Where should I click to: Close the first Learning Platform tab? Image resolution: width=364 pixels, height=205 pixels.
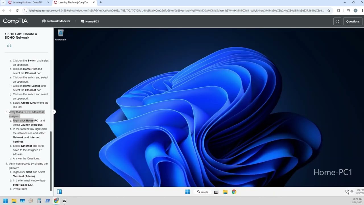click(x=48, y=3)
